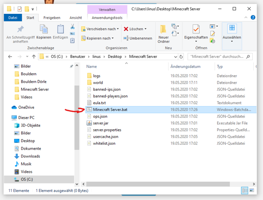Collapse the ribbon with chevron

246,17
